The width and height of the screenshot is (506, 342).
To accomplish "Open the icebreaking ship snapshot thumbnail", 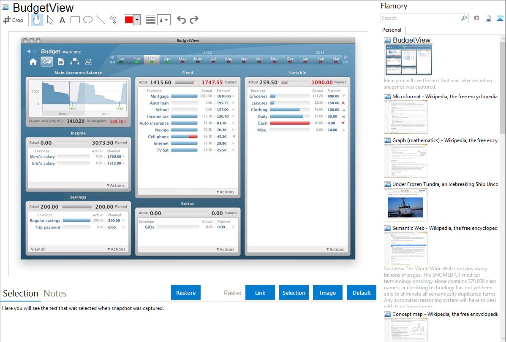I will [405, 205].
